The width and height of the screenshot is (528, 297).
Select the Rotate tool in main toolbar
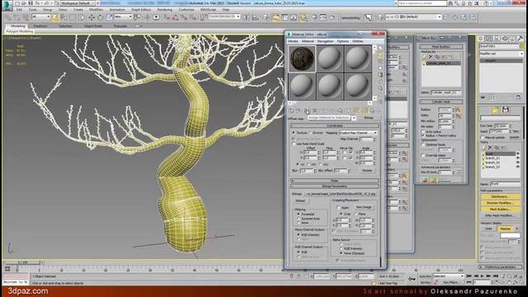pos(100,17)
